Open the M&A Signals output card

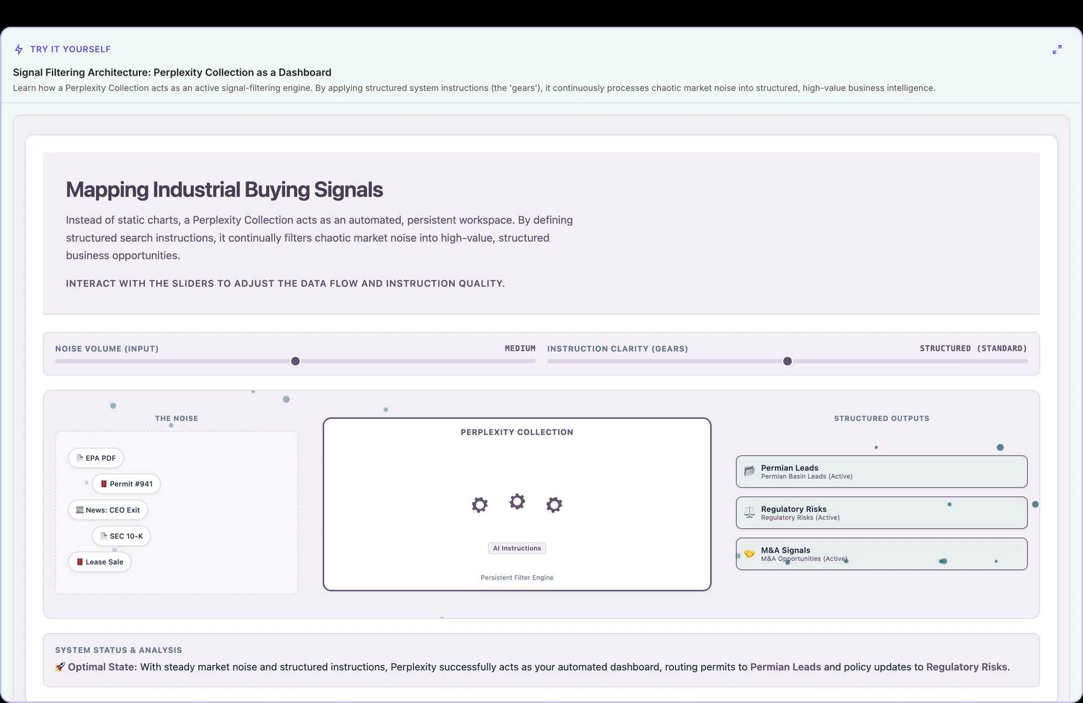[882, 554]
